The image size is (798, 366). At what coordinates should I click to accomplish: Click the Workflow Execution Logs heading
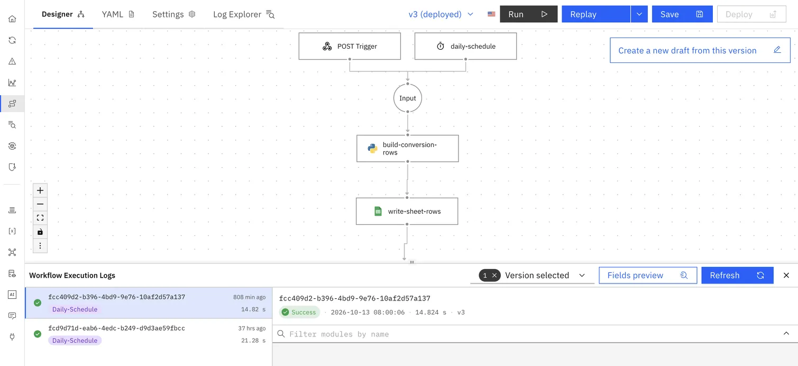pos(72,275)
